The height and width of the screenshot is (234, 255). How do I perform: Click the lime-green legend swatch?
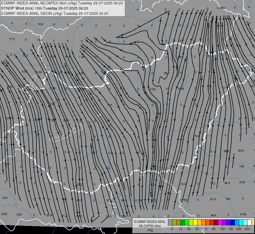coord(191,222)
